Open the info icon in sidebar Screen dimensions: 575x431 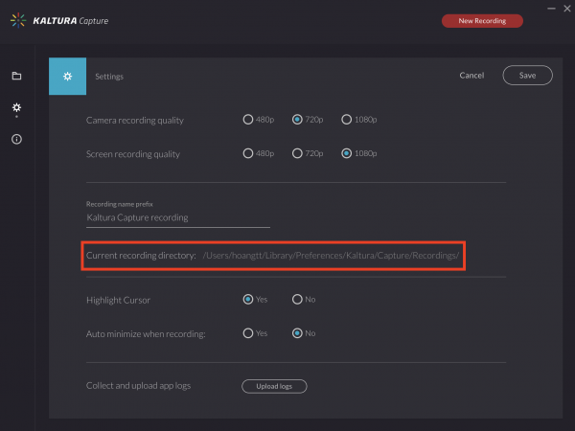(16, 139)
